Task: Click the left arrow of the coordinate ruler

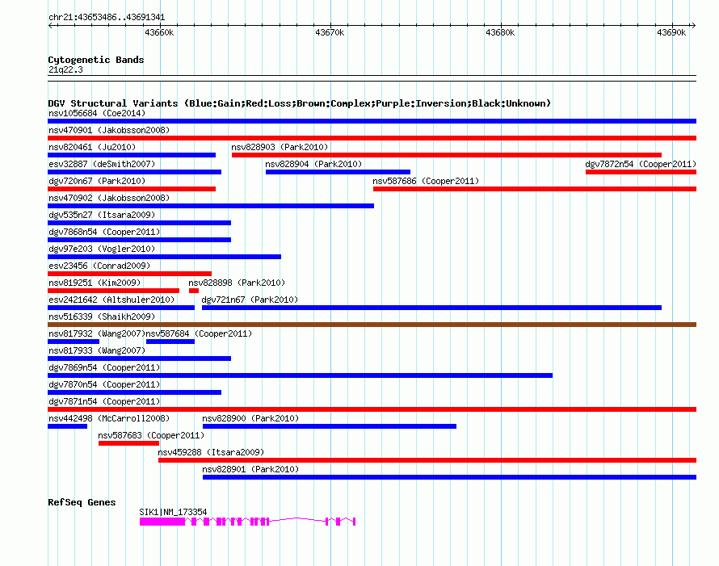Action: pos(51,26)
